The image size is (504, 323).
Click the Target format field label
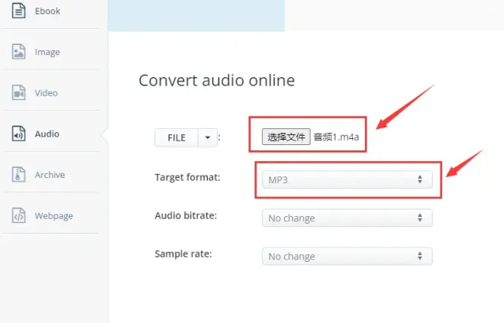click(187, 177)
